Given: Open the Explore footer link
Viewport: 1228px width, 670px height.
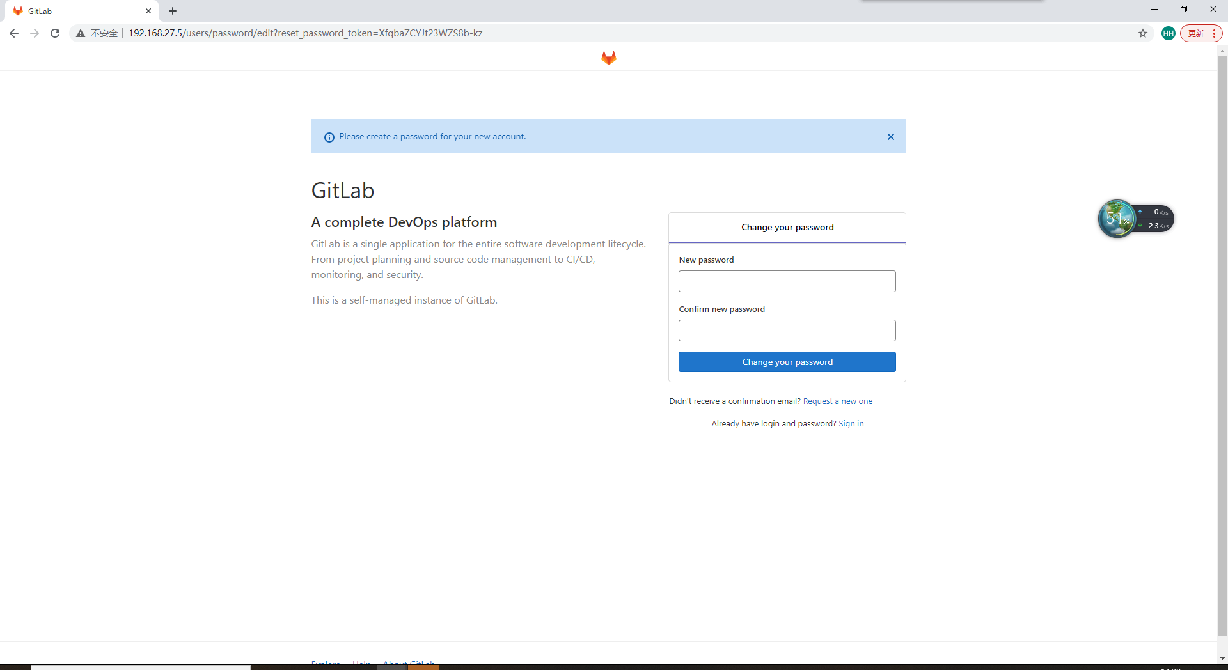Looking at the screenshot, I should pyautogui.click(x=325, y=663).
